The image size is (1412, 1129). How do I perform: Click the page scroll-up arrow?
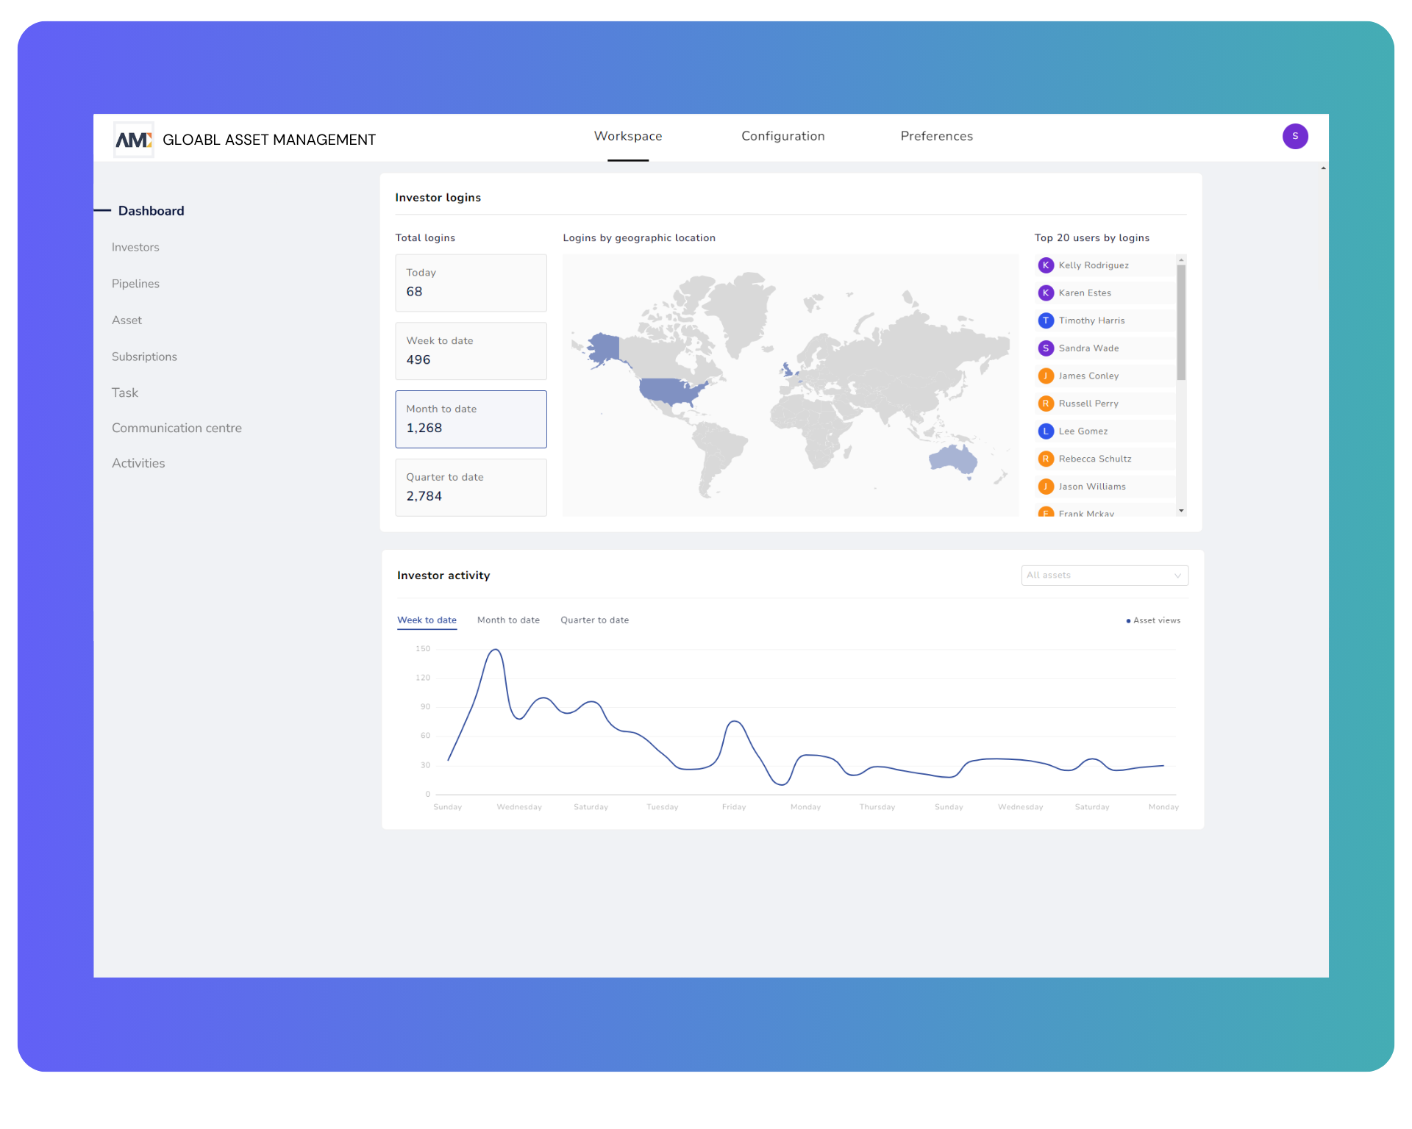click(x=1323, y=168)
